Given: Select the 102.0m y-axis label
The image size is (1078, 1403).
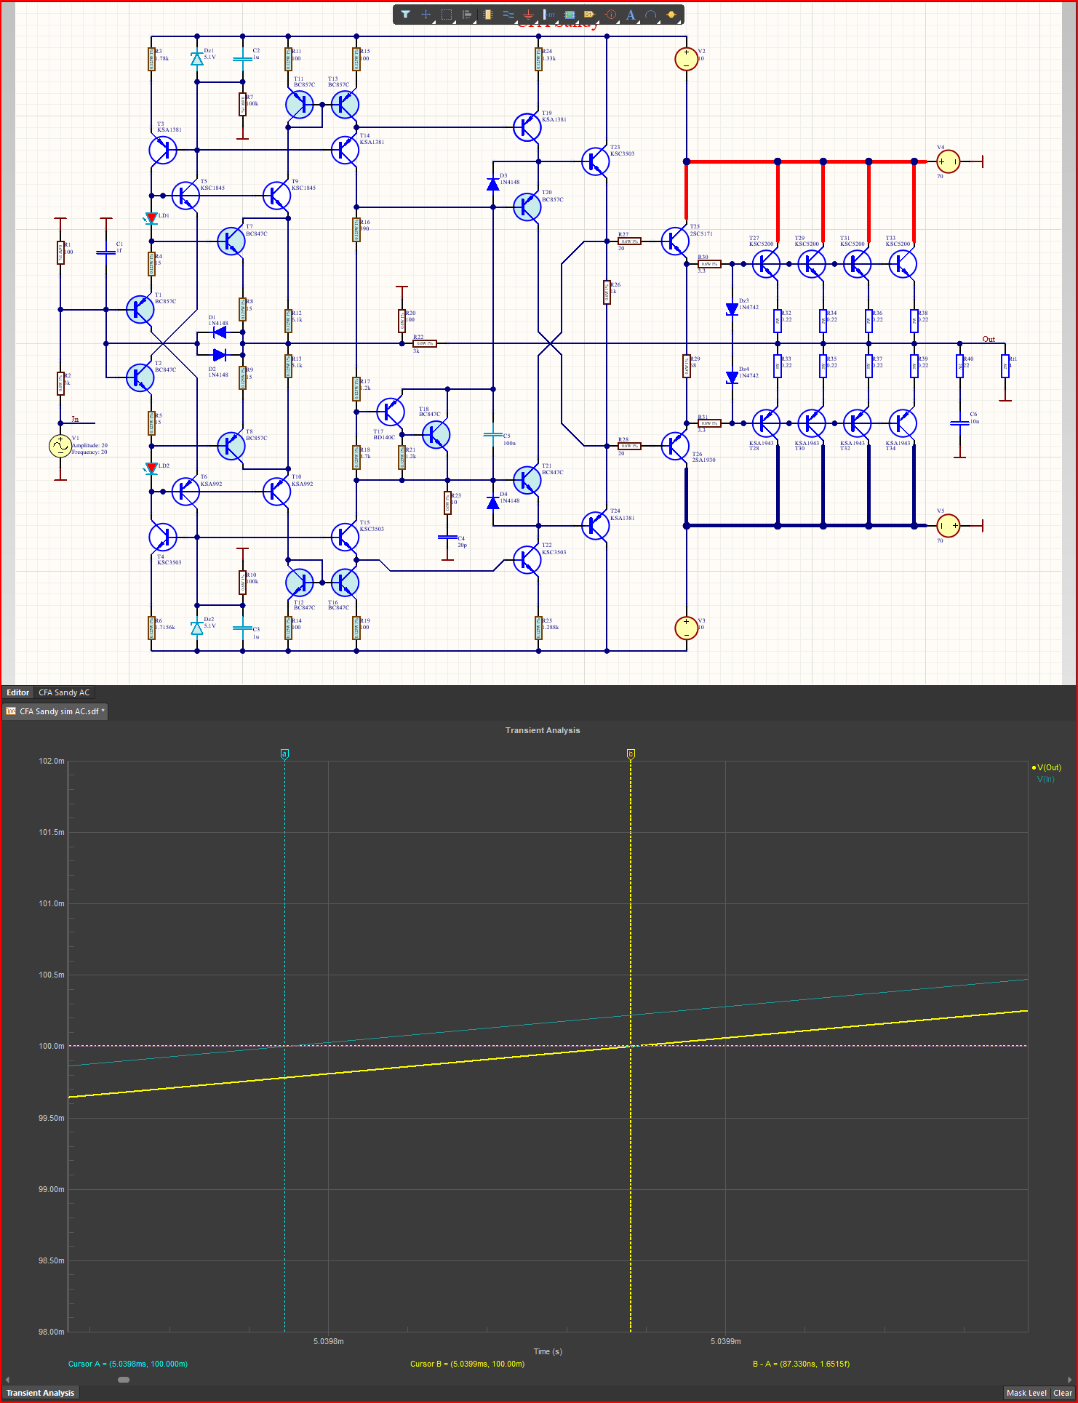Looking at the screenshot, I should pyautogui.click(x=51, y=761).
